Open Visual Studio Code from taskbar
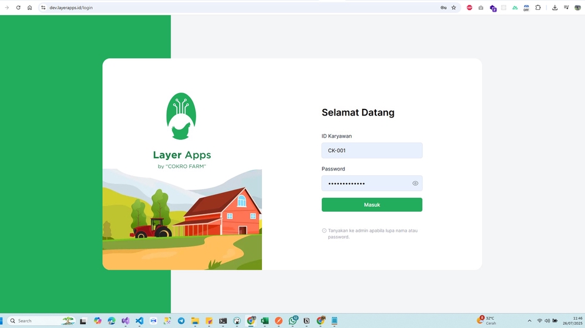 click(140, 321)
